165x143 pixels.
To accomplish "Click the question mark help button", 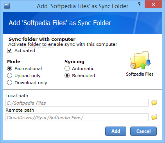I will (x=139, y=5).
